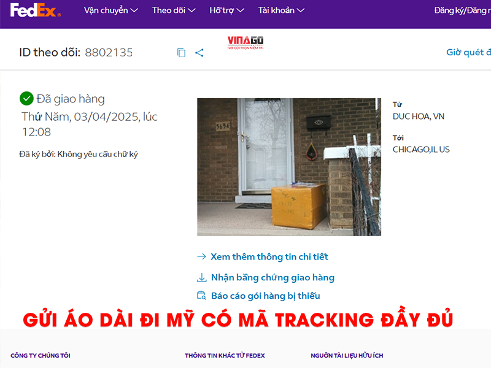Click Đã ký bởi: Không yêu cầu chữ ký
This screenshot has width=491, height=368.
tap(79, 155)
